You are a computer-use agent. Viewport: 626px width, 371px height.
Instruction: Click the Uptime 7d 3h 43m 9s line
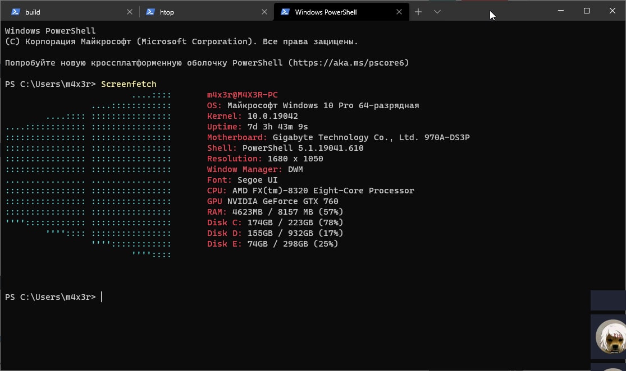tap(258, 127)
